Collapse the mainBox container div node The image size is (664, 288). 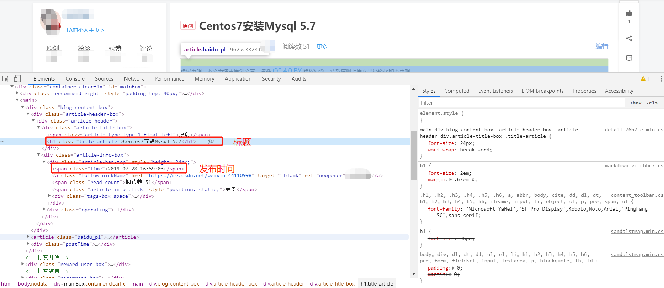click(x=12, y=87)
